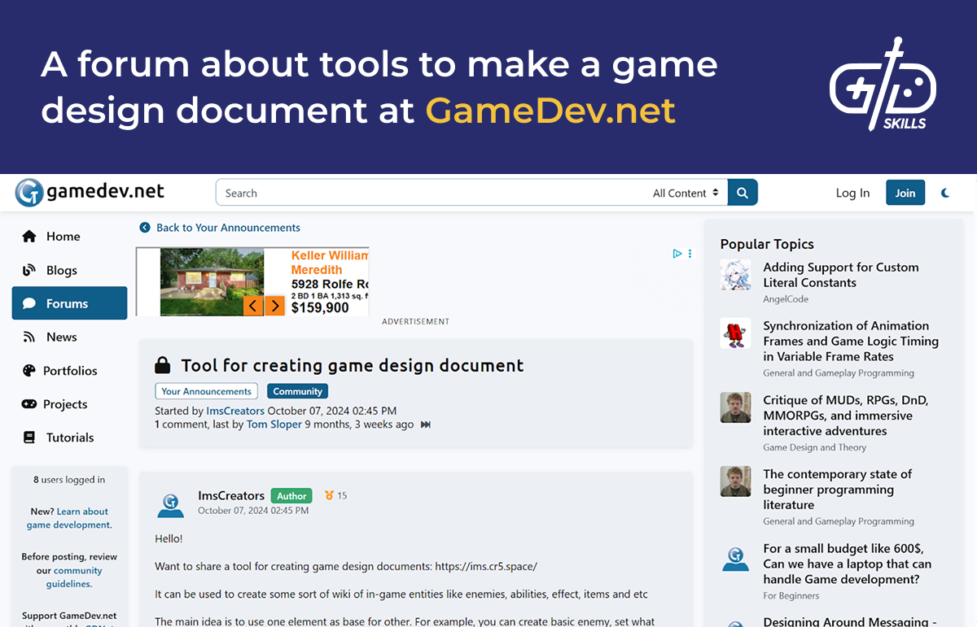Click the Home house icon
The width and height of the screenshot is (977, 627).
pos(29,237)
